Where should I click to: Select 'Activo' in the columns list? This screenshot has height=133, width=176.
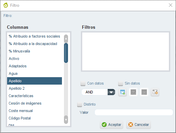(35, 59)
